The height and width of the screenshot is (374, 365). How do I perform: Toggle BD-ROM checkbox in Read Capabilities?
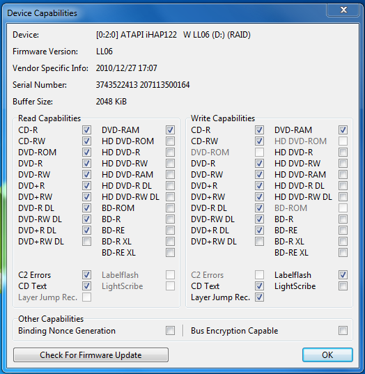coord(170,208)
